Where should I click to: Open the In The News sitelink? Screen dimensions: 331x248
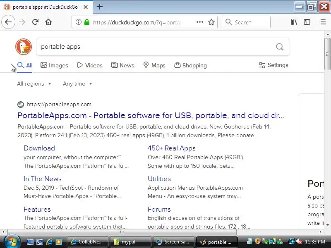43,179
